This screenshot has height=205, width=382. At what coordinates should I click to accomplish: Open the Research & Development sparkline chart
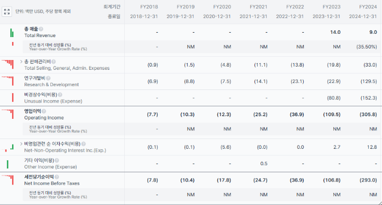point(8,81)
